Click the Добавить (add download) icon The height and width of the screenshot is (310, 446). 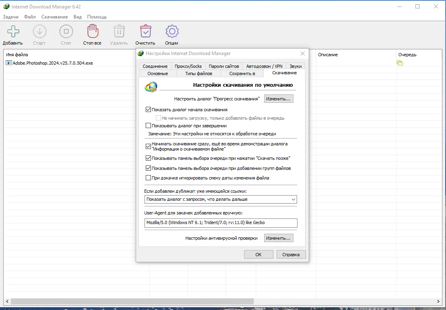click(12, 31)
